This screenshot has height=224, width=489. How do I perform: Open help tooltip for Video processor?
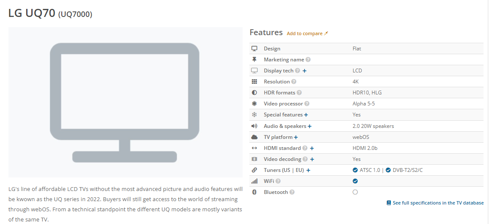(307, 104)
